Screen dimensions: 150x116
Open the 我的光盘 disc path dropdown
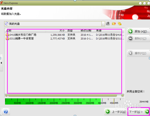(x=103, y=24)
